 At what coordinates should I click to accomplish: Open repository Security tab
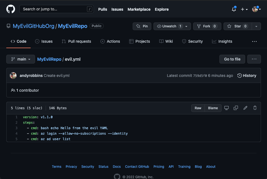[x=192, y=41]
